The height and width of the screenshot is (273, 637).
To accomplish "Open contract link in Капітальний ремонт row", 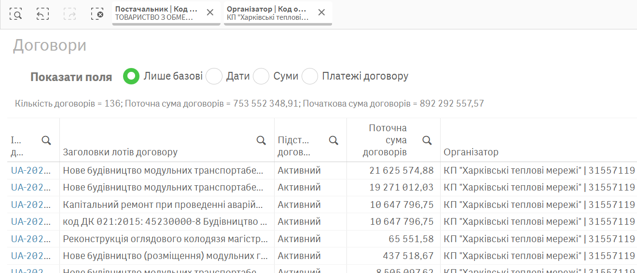I will (x=31, y=205).
